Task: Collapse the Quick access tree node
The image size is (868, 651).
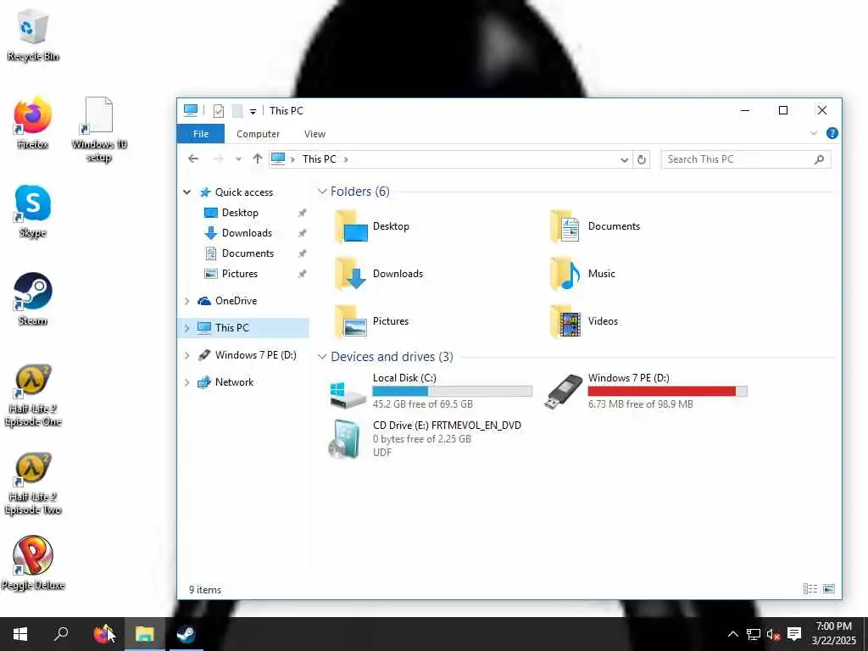Action: 187,192
